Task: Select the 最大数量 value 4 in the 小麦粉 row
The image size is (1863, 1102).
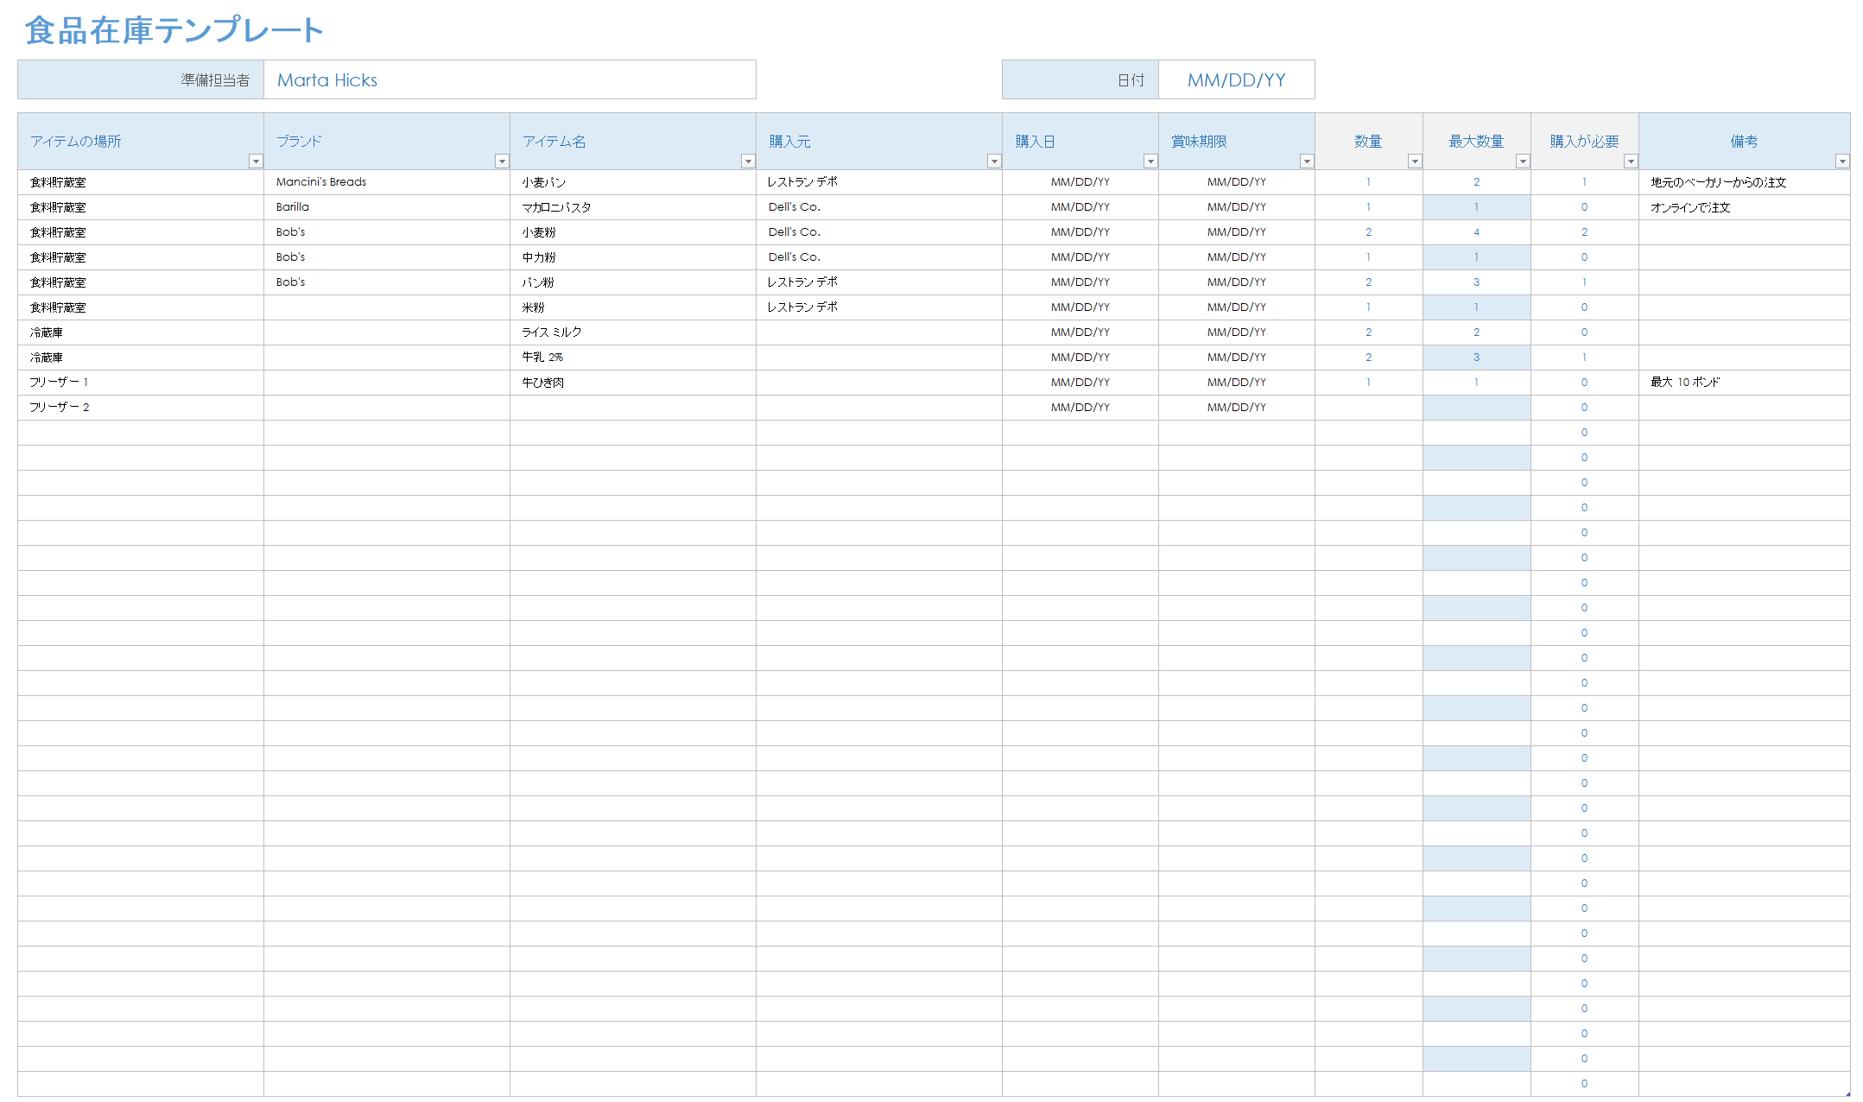Action: (1477, 232)
